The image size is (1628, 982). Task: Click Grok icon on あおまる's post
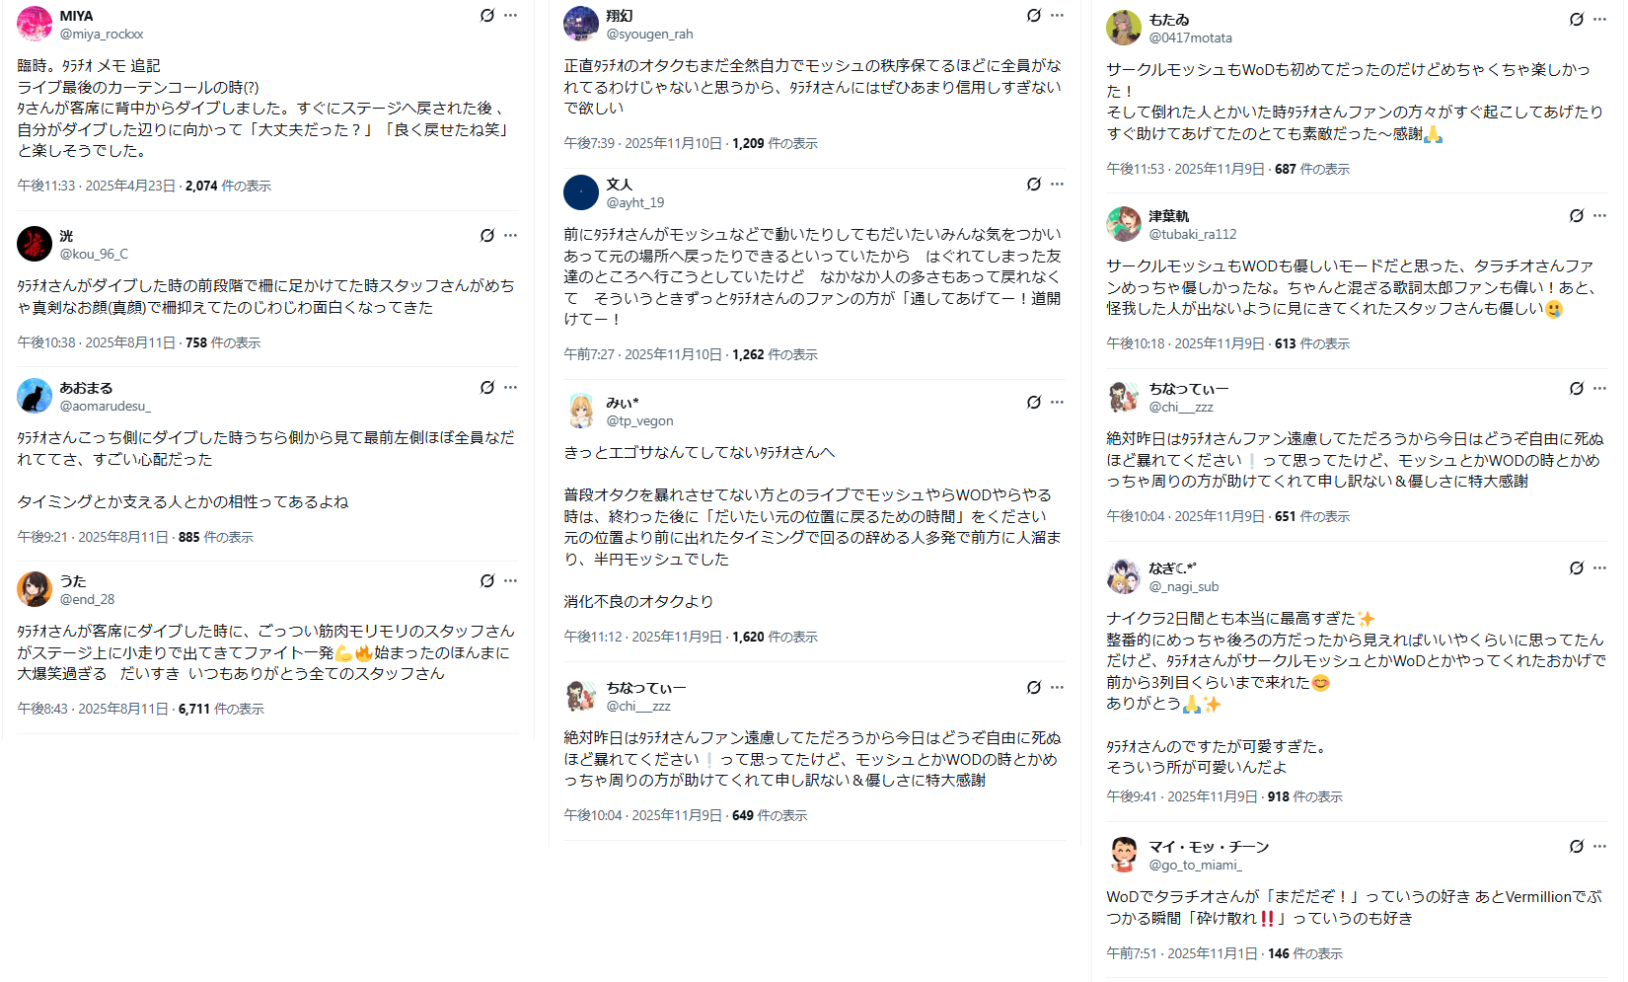pyautogui.click(x=487, y=388)
